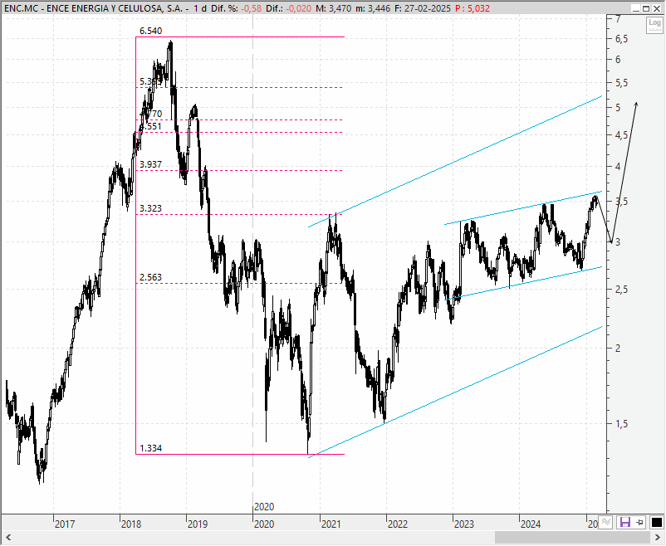Click the 7 price axis label

618,18
